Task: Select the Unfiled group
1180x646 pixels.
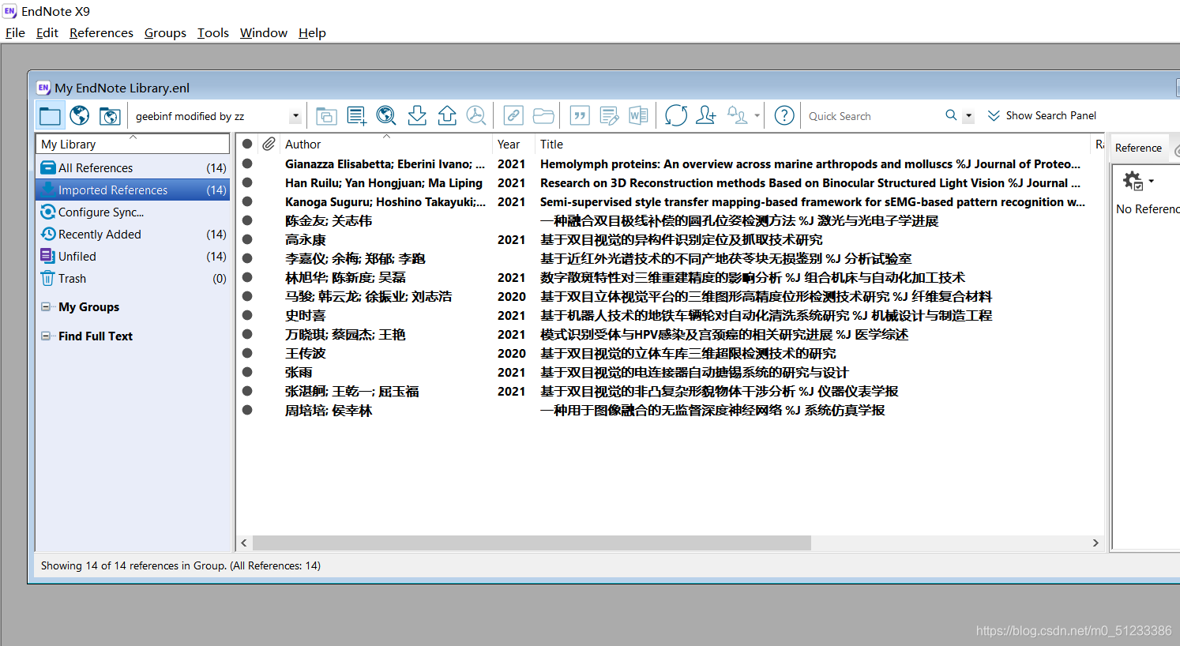Action: 133,256
